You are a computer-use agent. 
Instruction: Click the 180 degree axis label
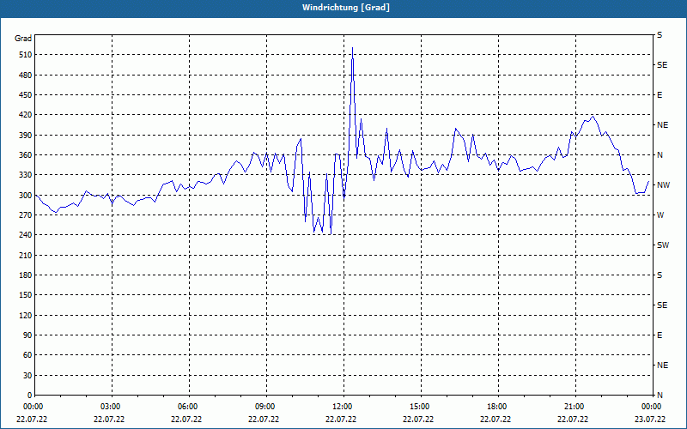pos(27,275)
